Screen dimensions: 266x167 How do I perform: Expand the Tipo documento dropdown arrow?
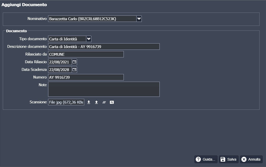[89, 39]
